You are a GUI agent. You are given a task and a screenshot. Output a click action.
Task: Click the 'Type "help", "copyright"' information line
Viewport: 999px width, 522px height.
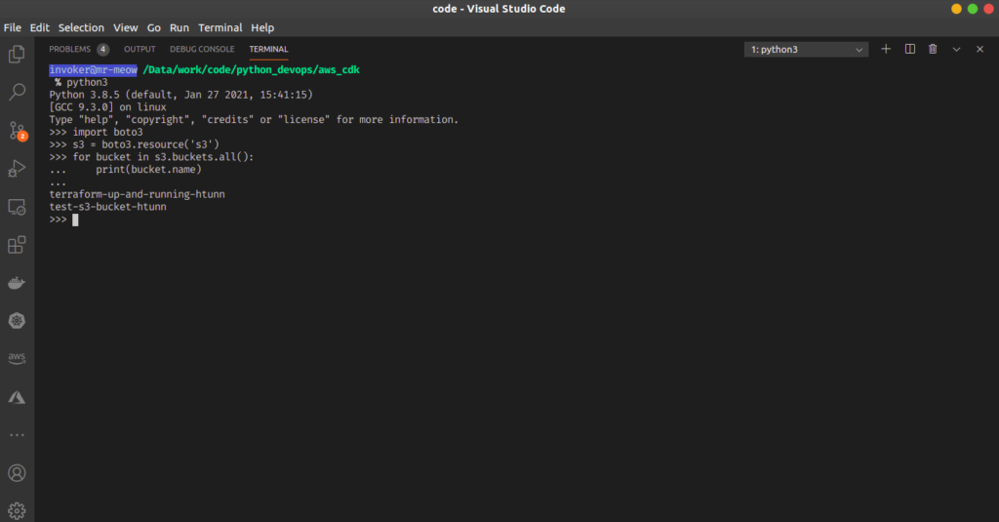click(x=254, y=120)
